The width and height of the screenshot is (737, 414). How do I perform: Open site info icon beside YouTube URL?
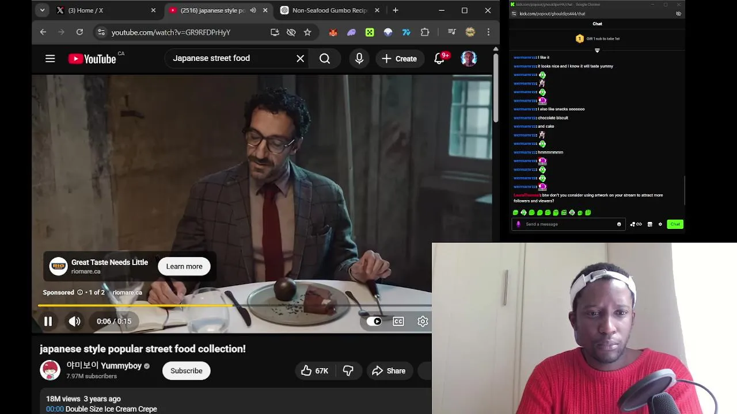click(x=101, y=32)
